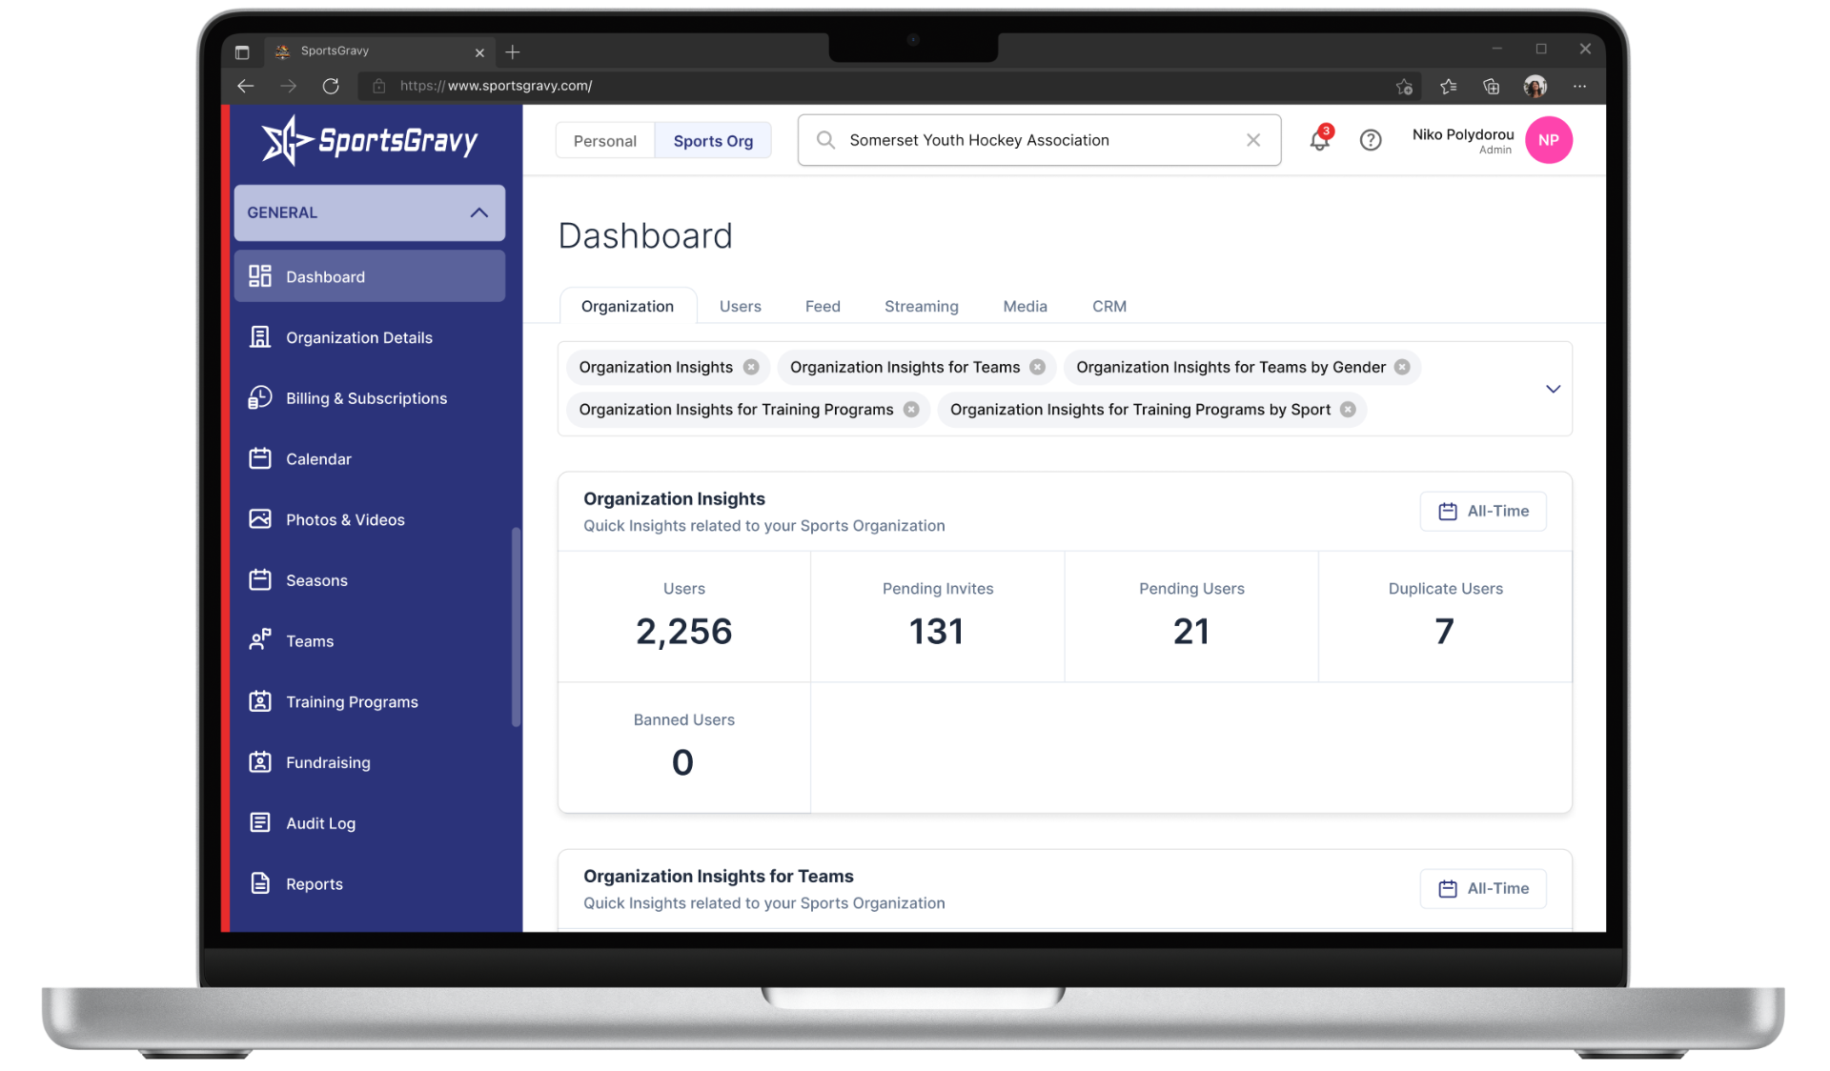1830x1071 pixels.
Task: Open a new browser tab
Action: 512,51
